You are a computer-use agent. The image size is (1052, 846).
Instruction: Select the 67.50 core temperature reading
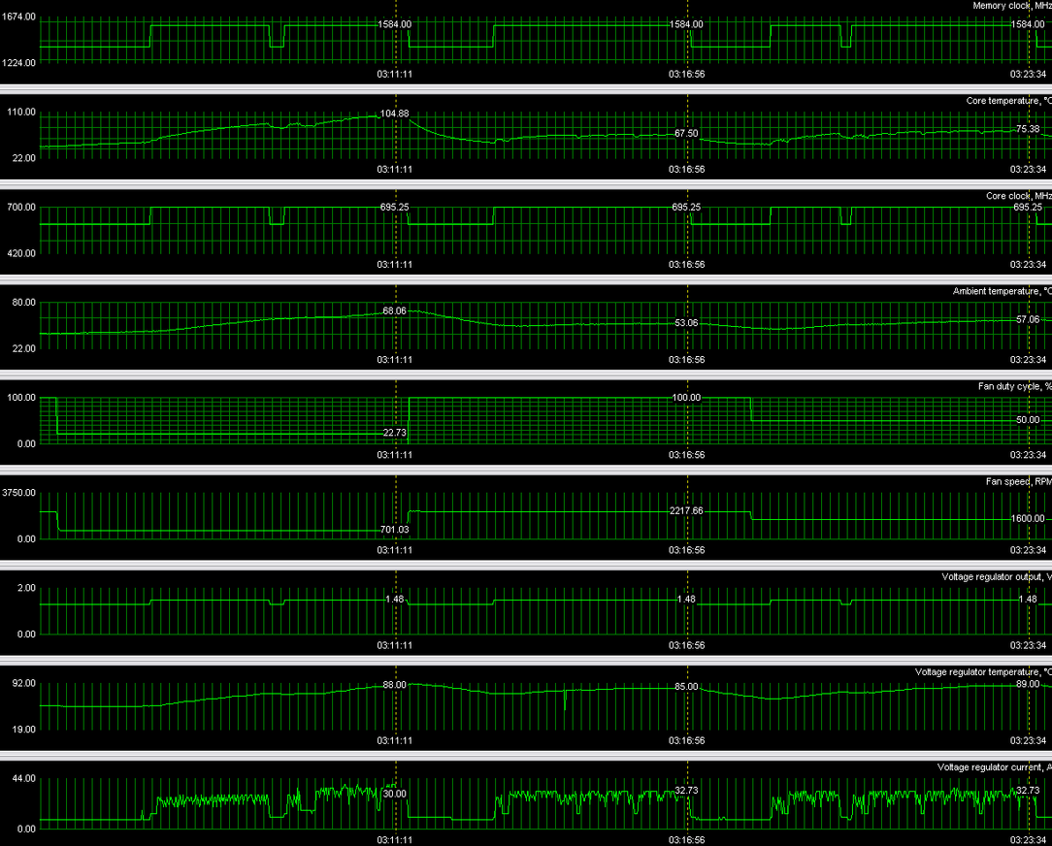pyautogui.click(x=686, y=134)
